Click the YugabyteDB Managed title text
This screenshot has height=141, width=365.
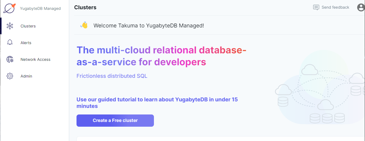40,8
